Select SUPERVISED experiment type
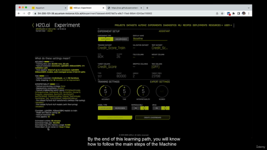This screenshot has width=267, height=150. pos(106,39)
